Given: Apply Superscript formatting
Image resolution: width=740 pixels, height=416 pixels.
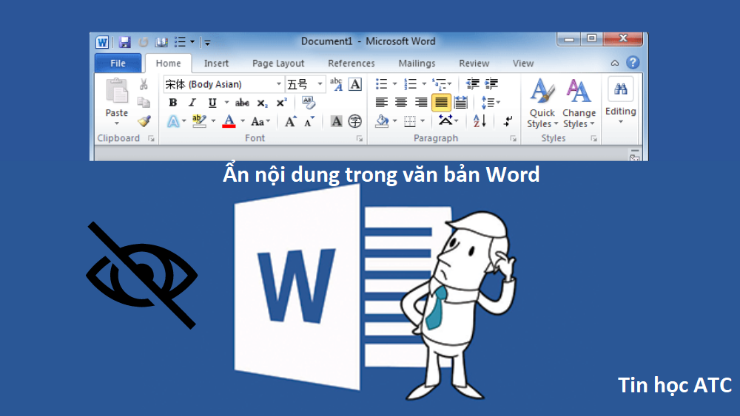Looking at the screenshot, I should tap(282, 103).
